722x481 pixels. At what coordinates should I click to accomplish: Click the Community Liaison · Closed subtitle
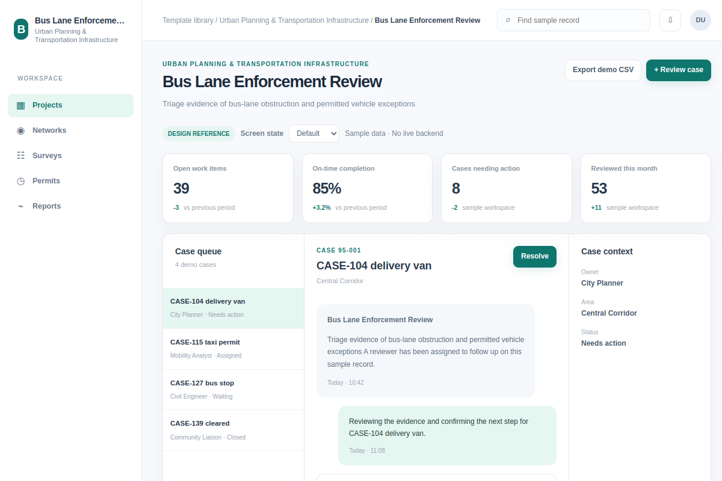pyautogui.click(x=208, y=438)
